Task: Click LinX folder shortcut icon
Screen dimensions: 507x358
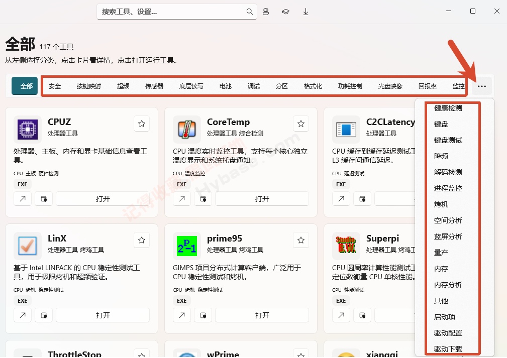Action: pyautogui.click(x=44, y=315)
